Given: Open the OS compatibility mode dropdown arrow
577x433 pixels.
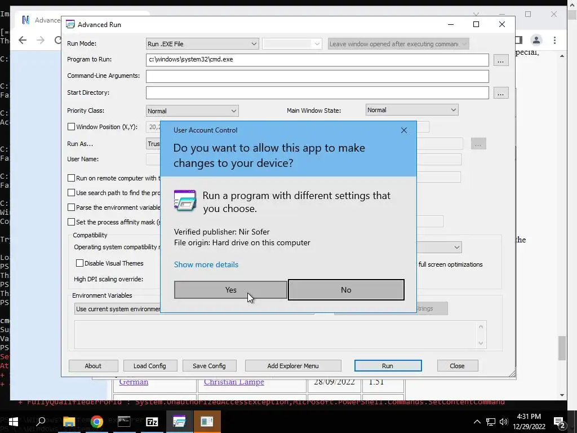Looking at the screenshot, I should 456,248.
